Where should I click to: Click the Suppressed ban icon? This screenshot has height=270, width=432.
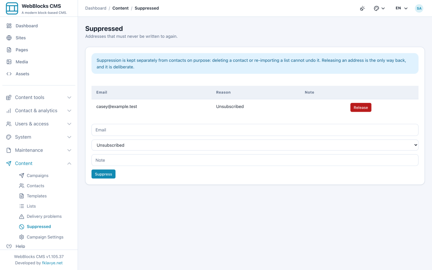(22, 226)
